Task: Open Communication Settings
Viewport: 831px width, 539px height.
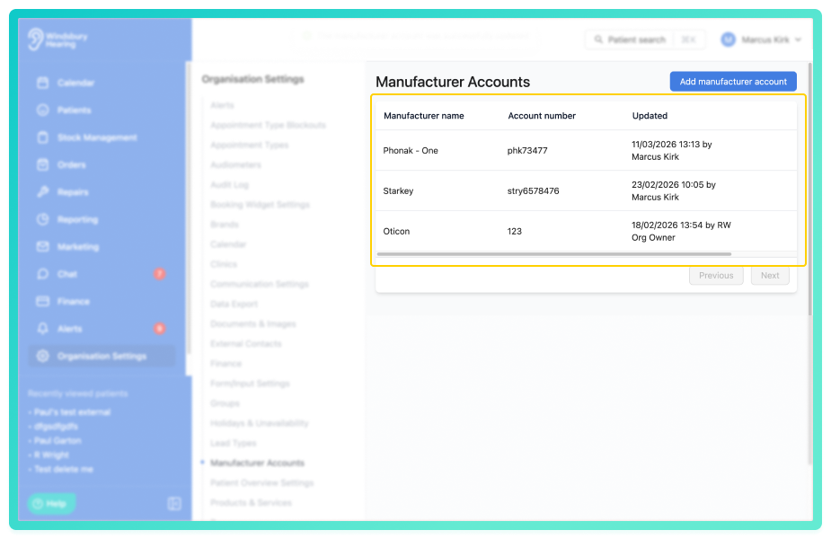Action: tap(259, 284)
